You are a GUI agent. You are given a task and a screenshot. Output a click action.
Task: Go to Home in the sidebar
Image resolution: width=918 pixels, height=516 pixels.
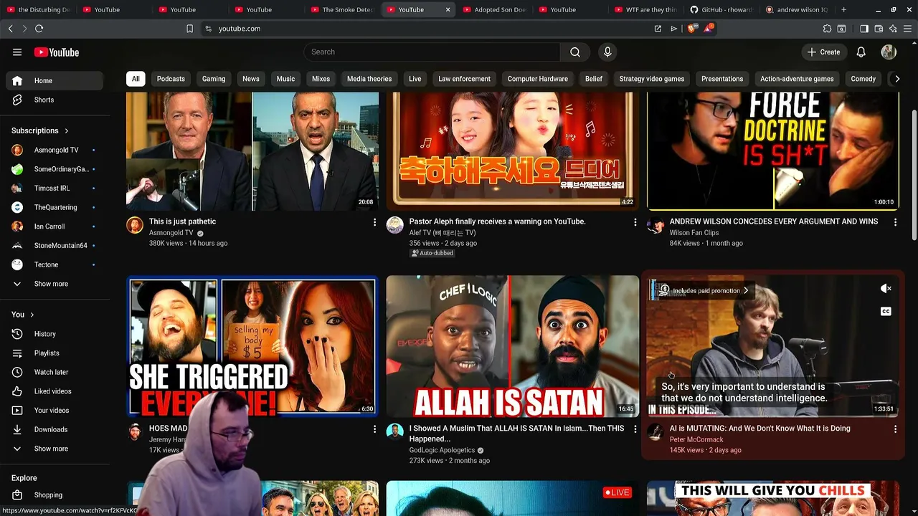[55, 81]
